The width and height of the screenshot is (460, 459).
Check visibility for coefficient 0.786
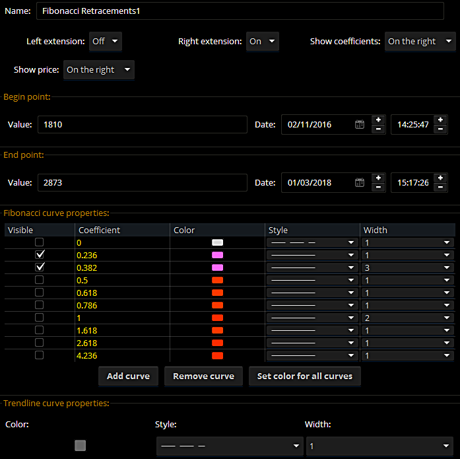click(40, 305)
